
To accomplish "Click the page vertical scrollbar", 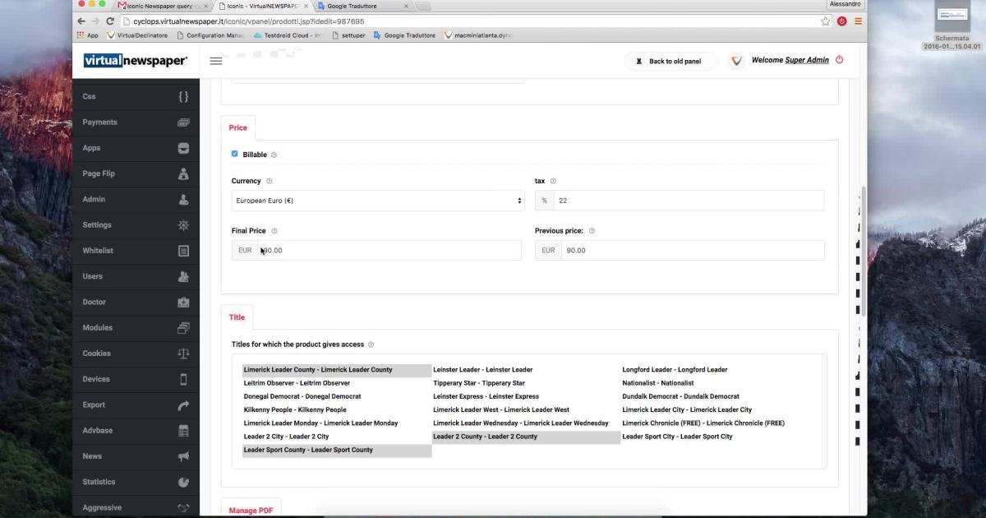I will pyautogui.click(x=863, y=247).
